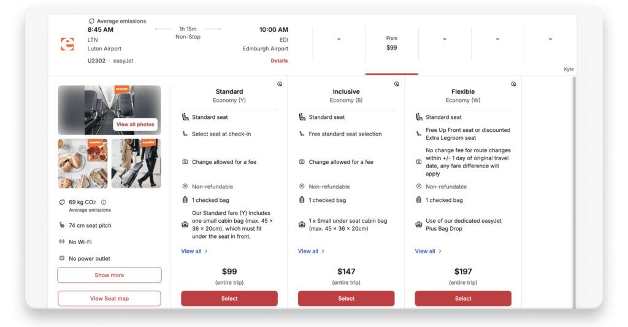Click the no power outlet icon

tap(61, 258)
